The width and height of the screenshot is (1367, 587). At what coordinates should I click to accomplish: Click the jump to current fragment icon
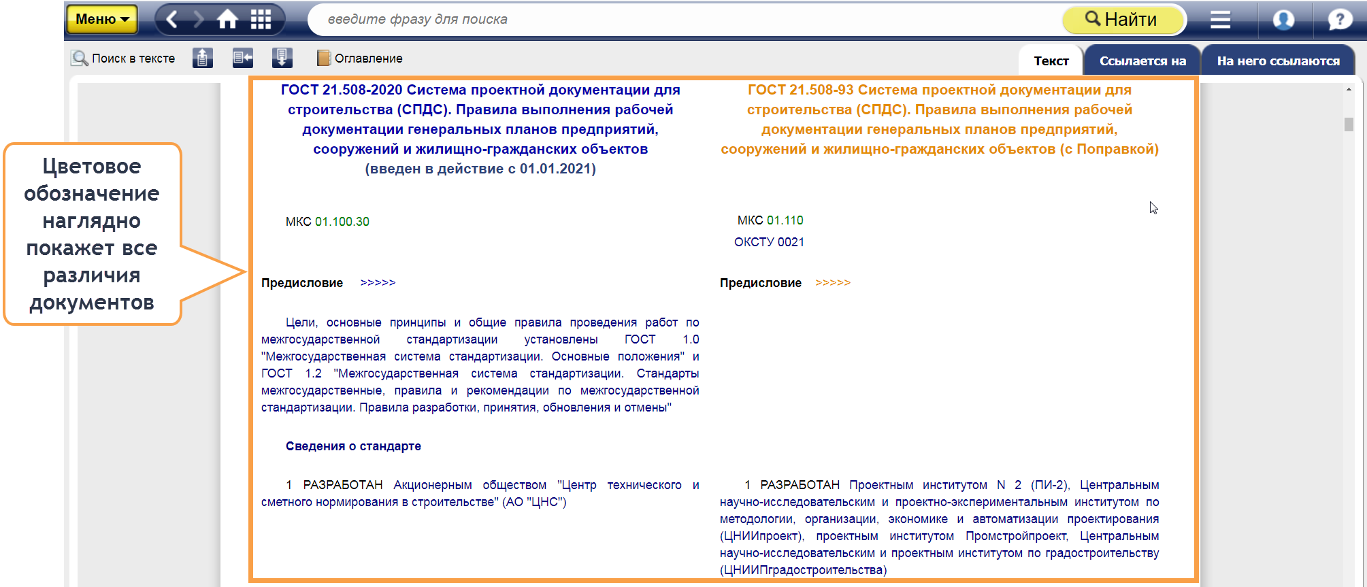click(x=242, y=58)
